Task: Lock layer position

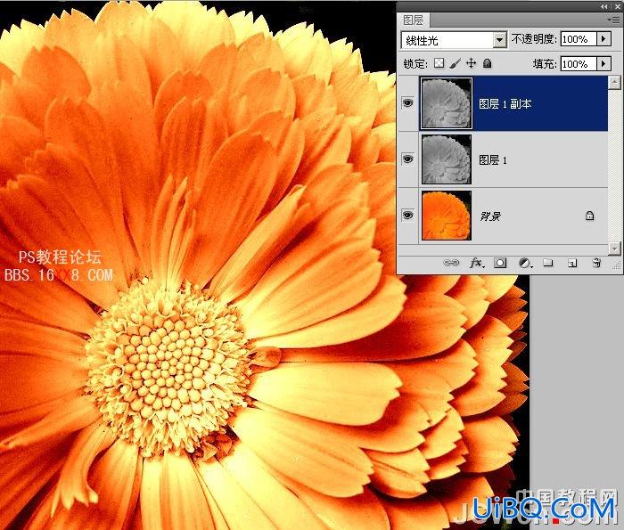Action: tap(472, 63)
